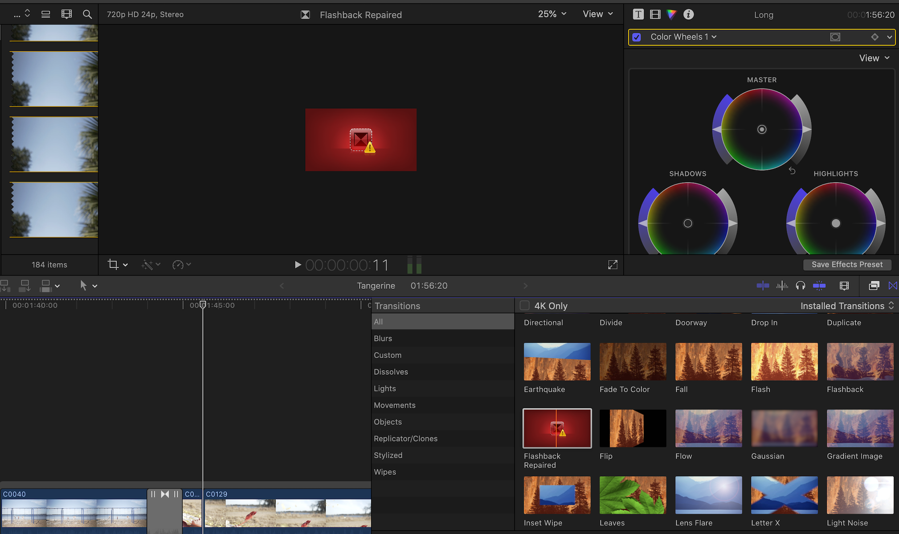This screenshot has height=534, width=899.
Task: Expand the crop tool options menu
Action: click(125, 265)
